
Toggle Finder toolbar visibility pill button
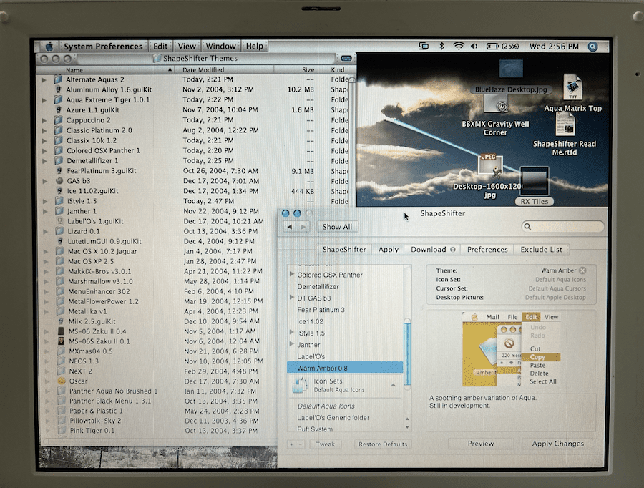pos(346,59)
